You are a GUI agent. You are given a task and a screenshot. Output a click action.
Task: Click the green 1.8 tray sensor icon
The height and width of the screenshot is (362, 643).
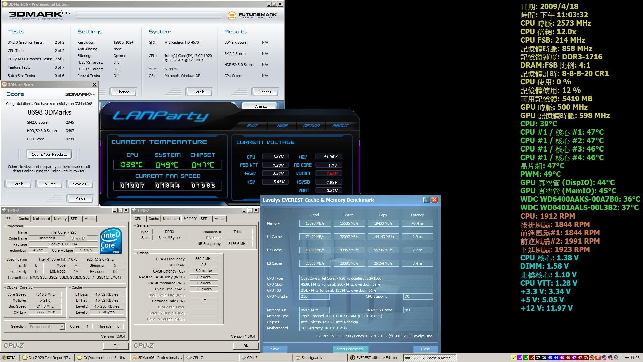pos(526,358)
